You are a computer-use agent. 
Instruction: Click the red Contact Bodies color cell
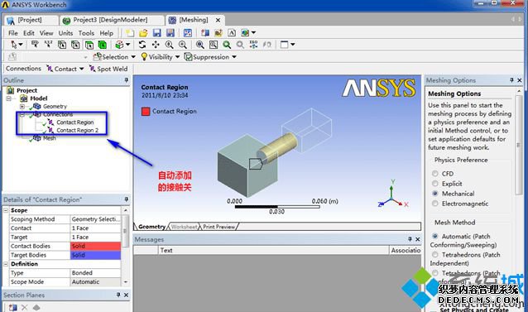click(x=96, y=246)
